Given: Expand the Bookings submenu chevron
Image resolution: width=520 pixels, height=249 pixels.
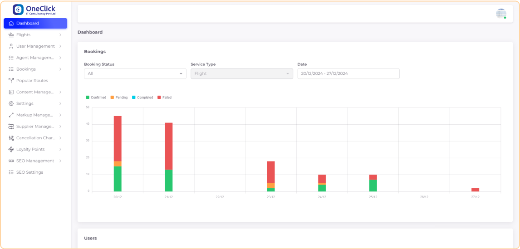Looking at the screenshot, I should pyautogui.click(x=60, y=69).
